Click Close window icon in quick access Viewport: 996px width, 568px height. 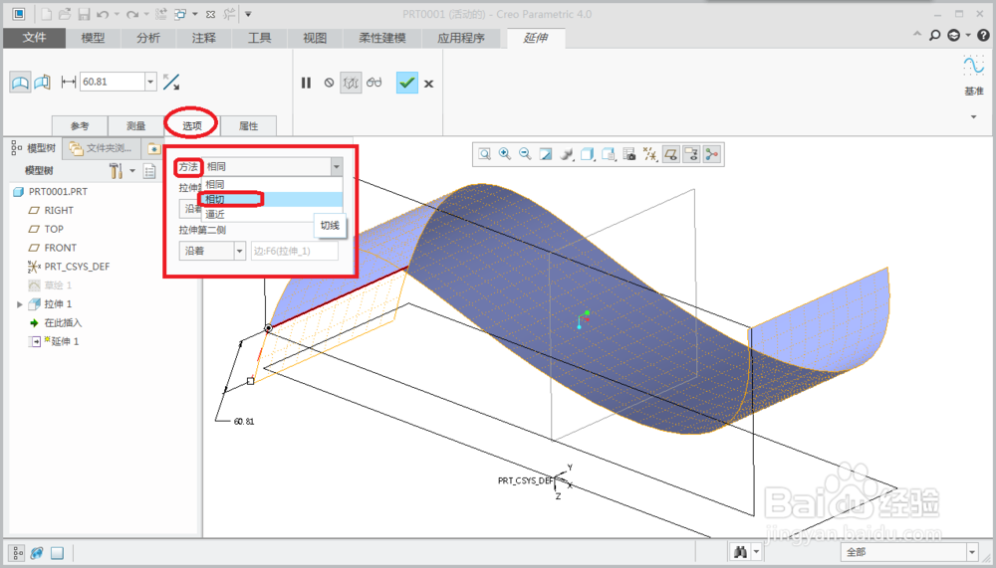click(211, 14)
